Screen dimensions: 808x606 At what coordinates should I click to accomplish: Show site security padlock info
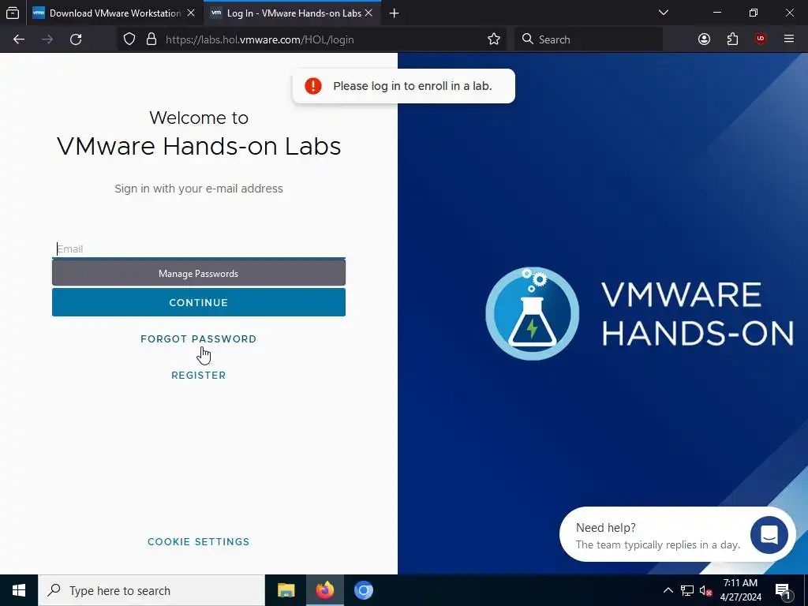(151, 39)
